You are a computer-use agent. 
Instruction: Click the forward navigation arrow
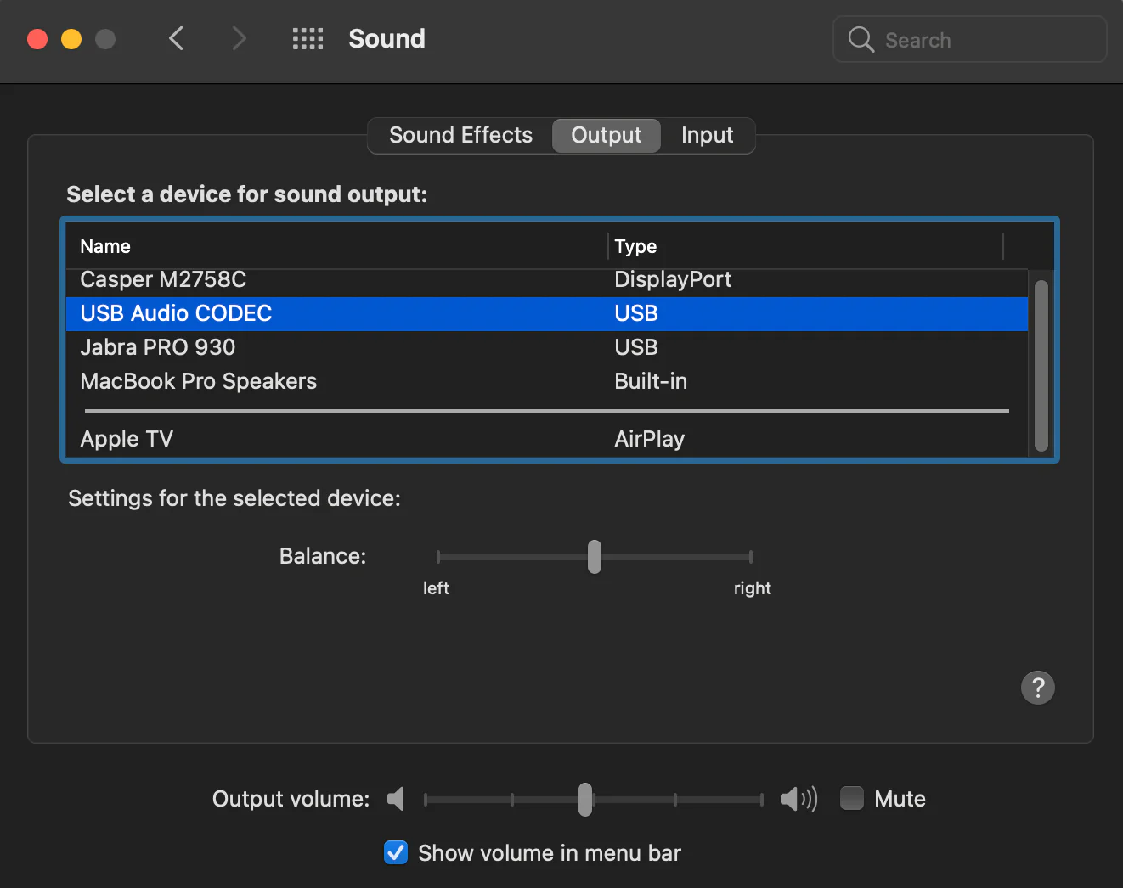click(239, 38)
